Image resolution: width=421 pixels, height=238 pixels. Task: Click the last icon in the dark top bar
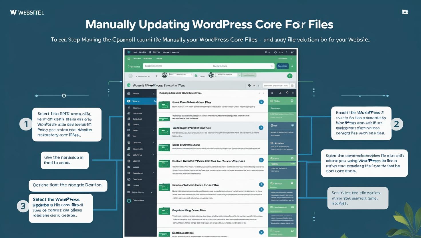click(x=292, y=52)
